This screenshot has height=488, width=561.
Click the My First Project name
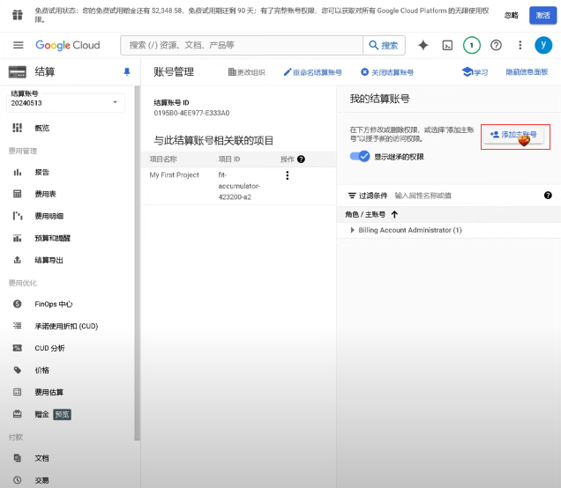pos(175,174)
